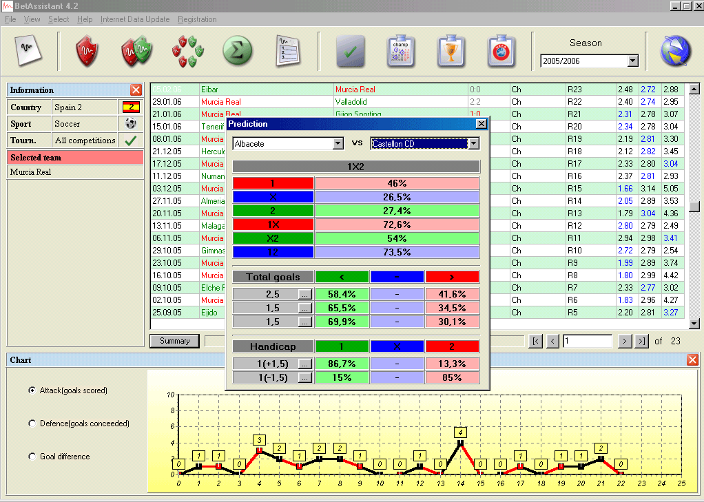Open the numbered list notepad icon
The image size is (704, 502).
click(x=287, y=50)
